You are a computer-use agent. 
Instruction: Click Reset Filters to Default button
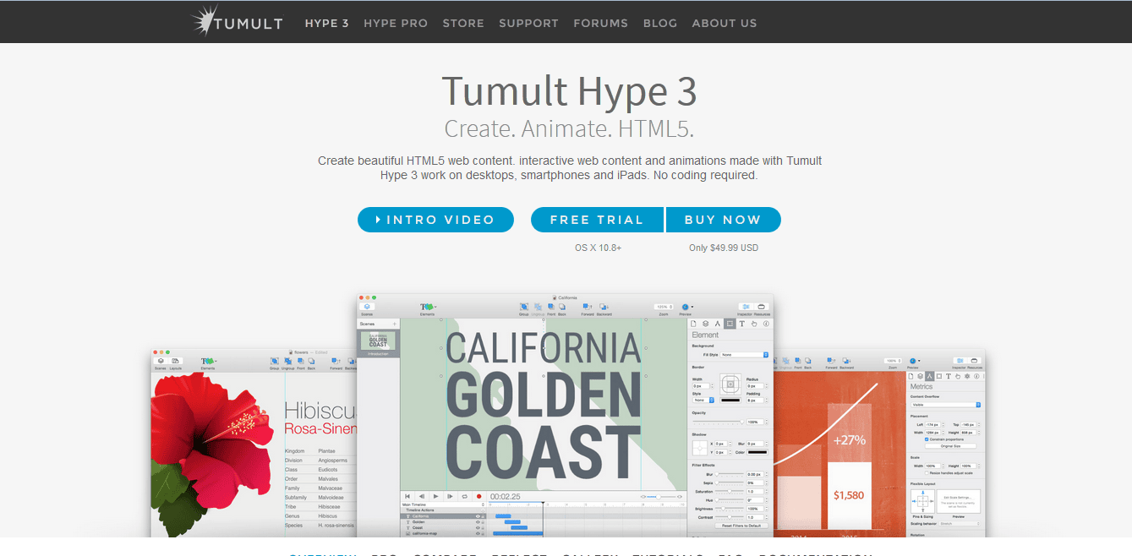[x=741, y=526]
